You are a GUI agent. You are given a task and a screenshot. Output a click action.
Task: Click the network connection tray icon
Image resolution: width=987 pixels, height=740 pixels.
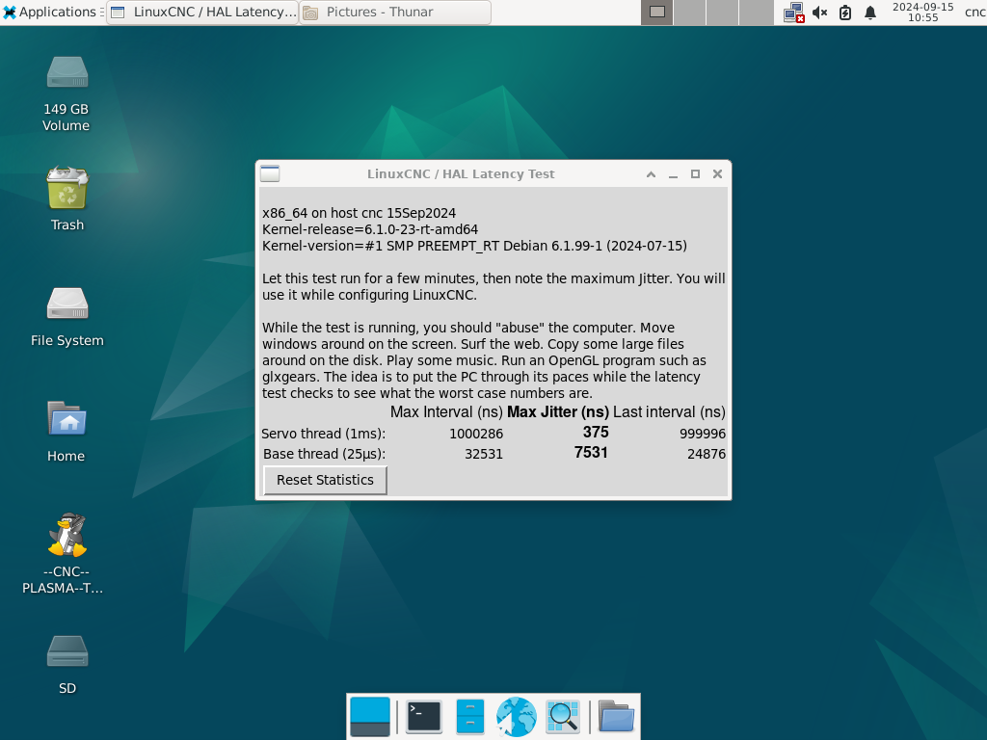point(794,13)
